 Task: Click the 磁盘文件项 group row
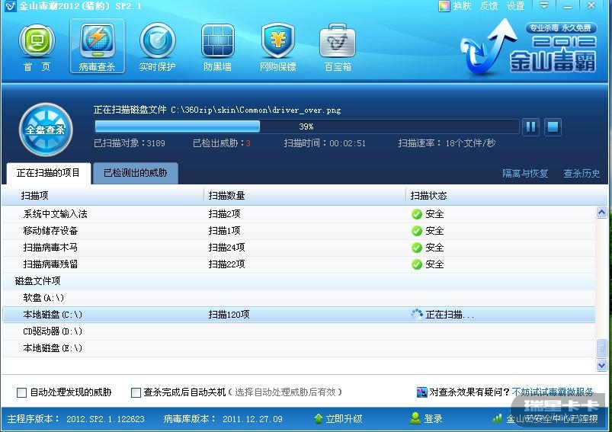pos(299,281)
